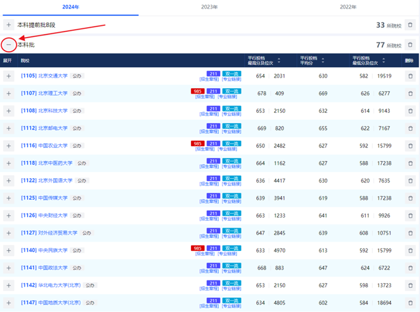Delete the 本科批 batch with trash icon
The image size is (420, 312).
(x=410, y=44)
